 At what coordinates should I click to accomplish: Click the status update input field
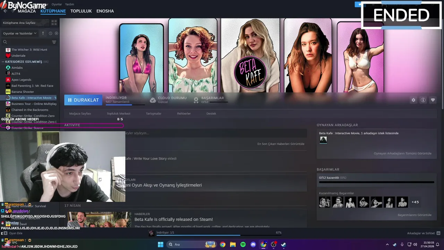pyautogui.click(x=216, y=133)
